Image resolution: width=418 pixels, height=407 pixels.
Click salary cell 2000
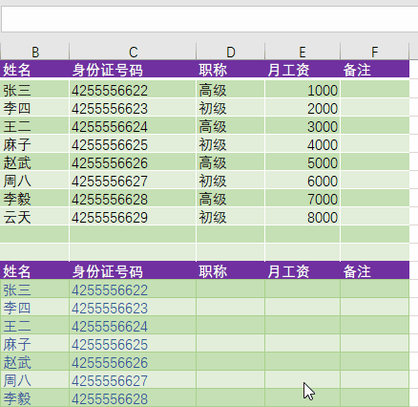(x=303, y=107)
